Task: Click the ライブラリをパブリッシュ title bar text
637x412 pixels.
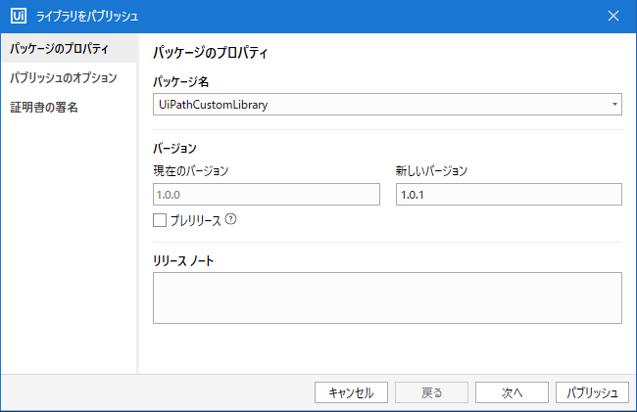Action: click(87, 17)
